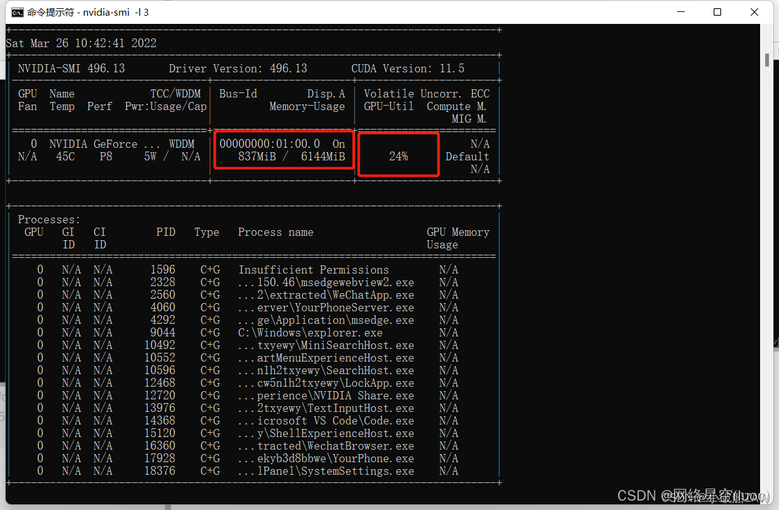This screenshot has height=510, width=779.
Task: Click the Volatile Uncorr. ECC header text
Action: (427, 94)
